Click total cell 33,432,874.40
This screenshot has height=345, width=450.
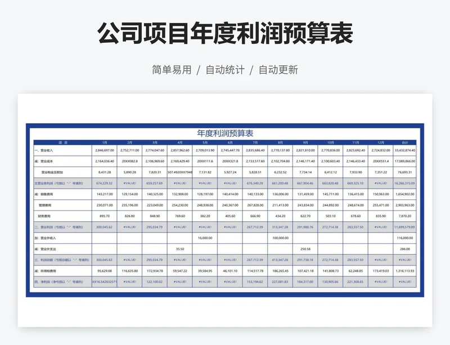click(404, 150)
